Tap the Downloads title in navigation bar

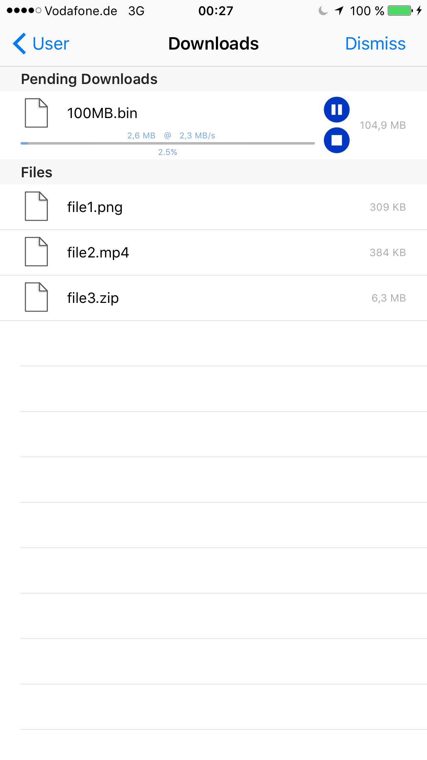tap(213, 44)
